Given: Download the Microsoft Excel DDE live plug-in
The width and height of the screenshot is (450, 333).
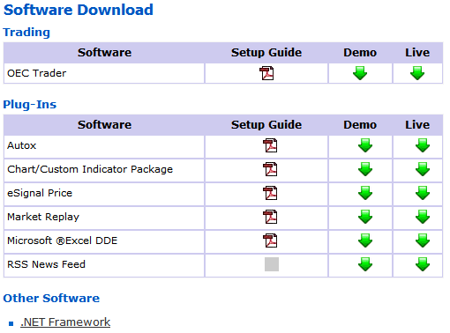Looking at the screenshot, I should (423, 240).
